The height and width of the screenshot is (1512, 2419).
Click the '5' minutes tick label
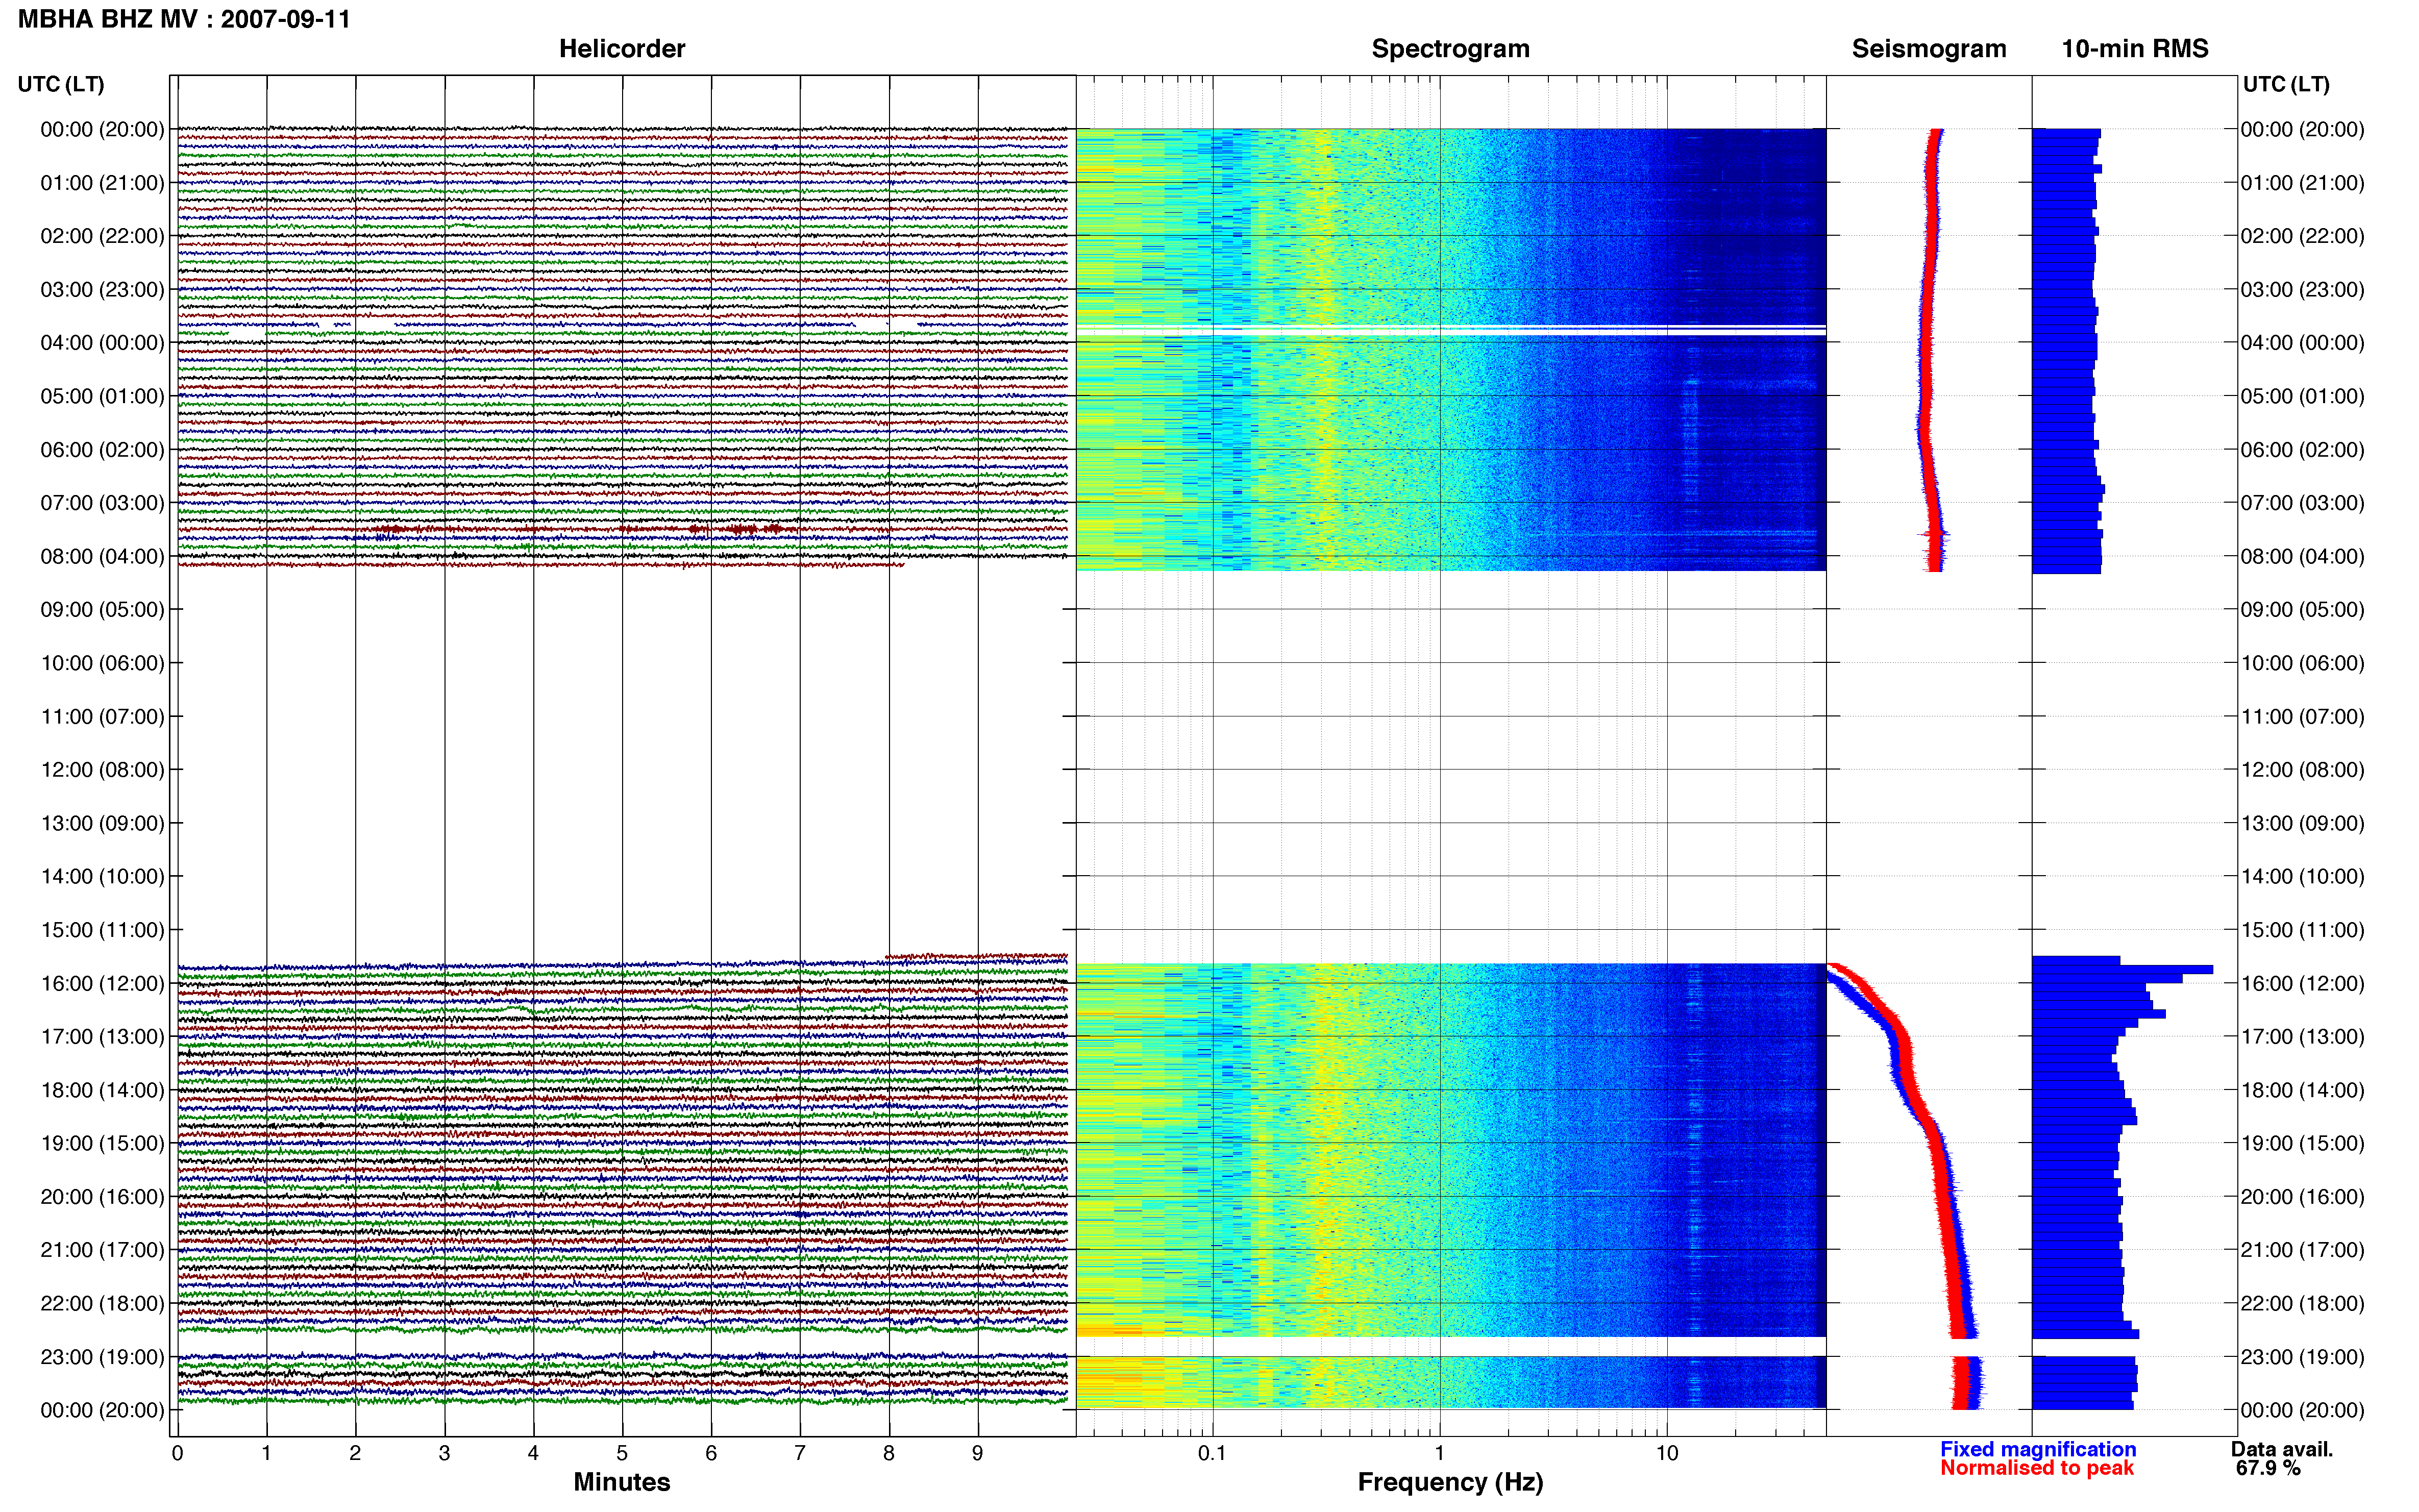click(622, 1453)
